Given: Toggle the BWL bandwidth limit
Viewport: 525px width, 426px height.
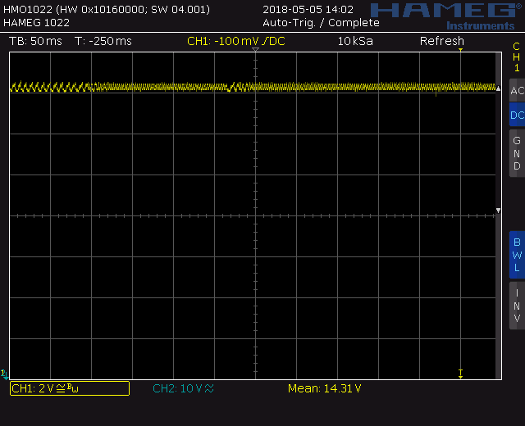Looking at the screenshot, I should point(516,255).
